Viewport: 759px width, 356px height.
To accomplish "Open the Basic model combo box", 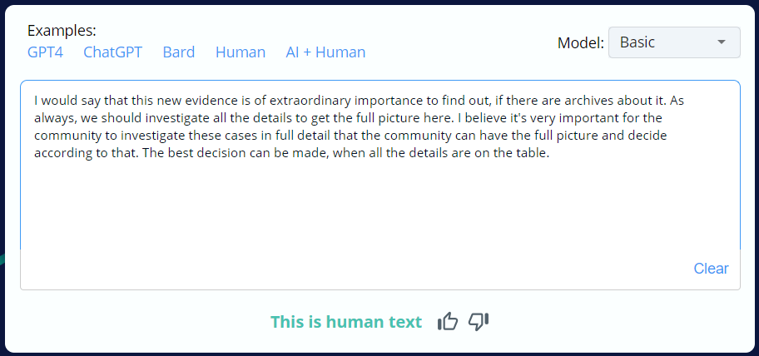I will [x=674, y=42].
